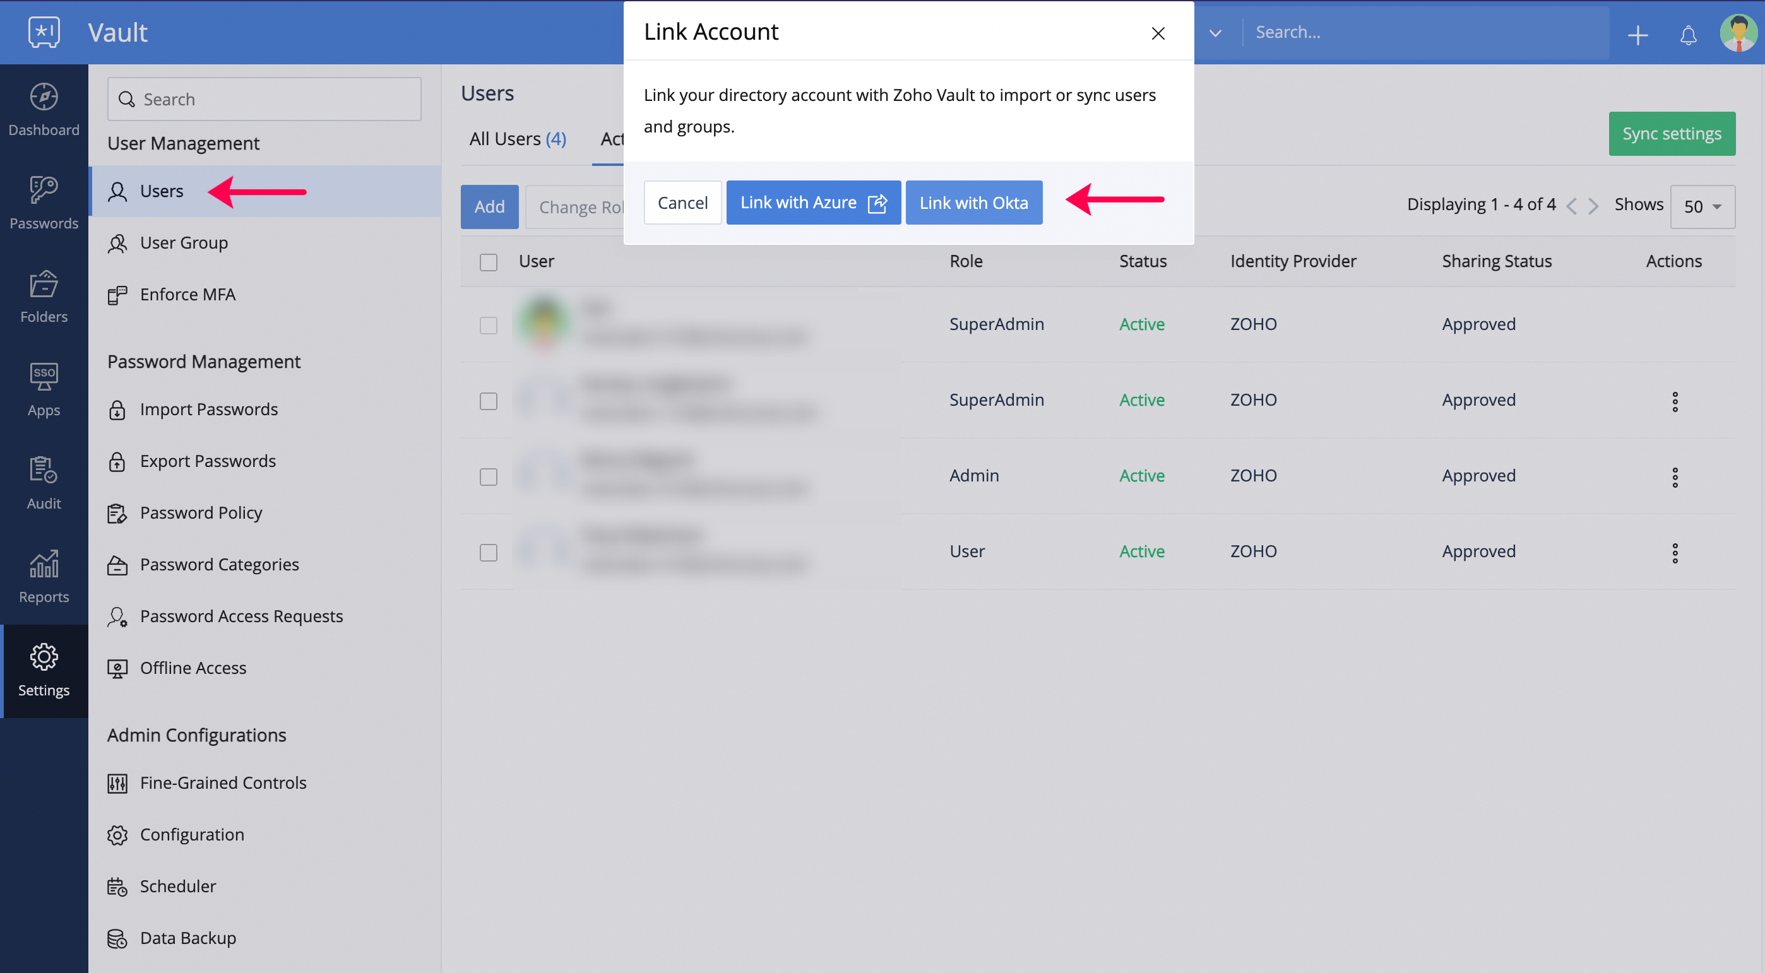Open Scheduler settings
The height and width of the screenshot is (973, 1765).
(264, 886)
